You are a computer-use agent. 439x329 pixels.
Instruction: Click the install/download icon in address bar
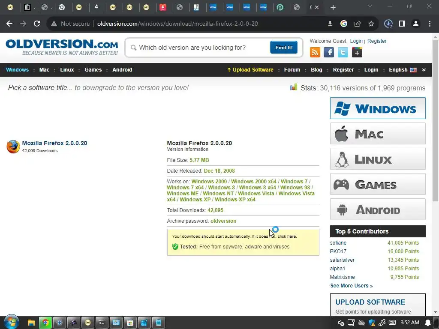(330, 24)
